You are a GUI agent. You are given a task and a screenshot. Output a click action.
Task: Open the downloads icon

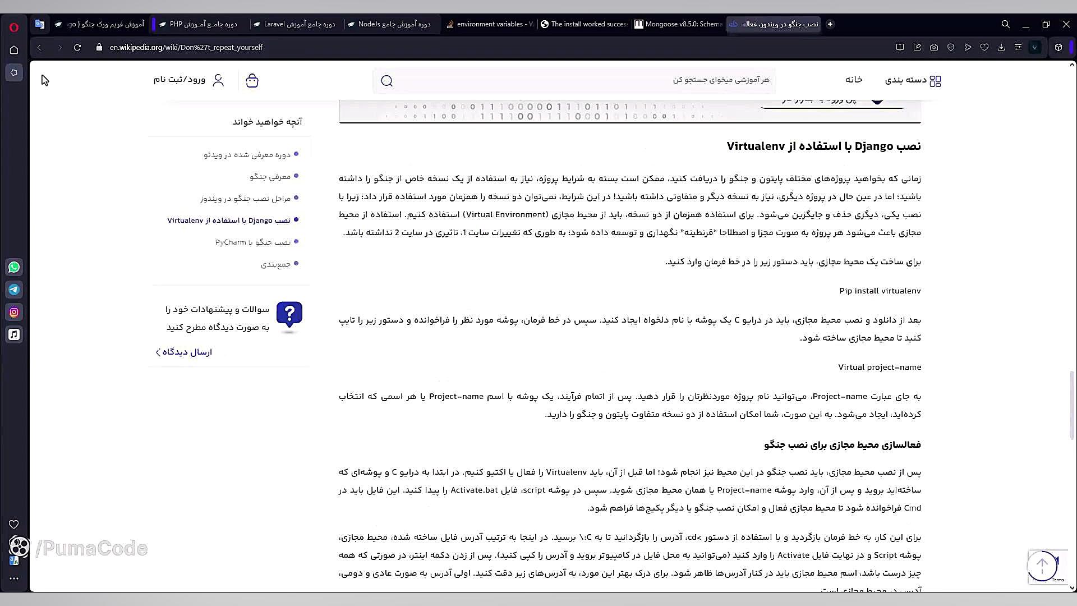(x=1001, y=48)
